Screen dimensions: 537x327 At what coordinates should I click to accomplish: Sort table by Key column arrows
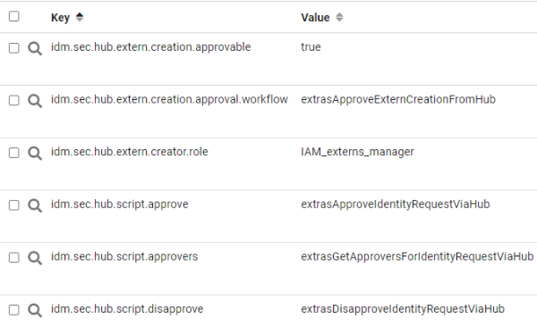click(x=80, y=17)
